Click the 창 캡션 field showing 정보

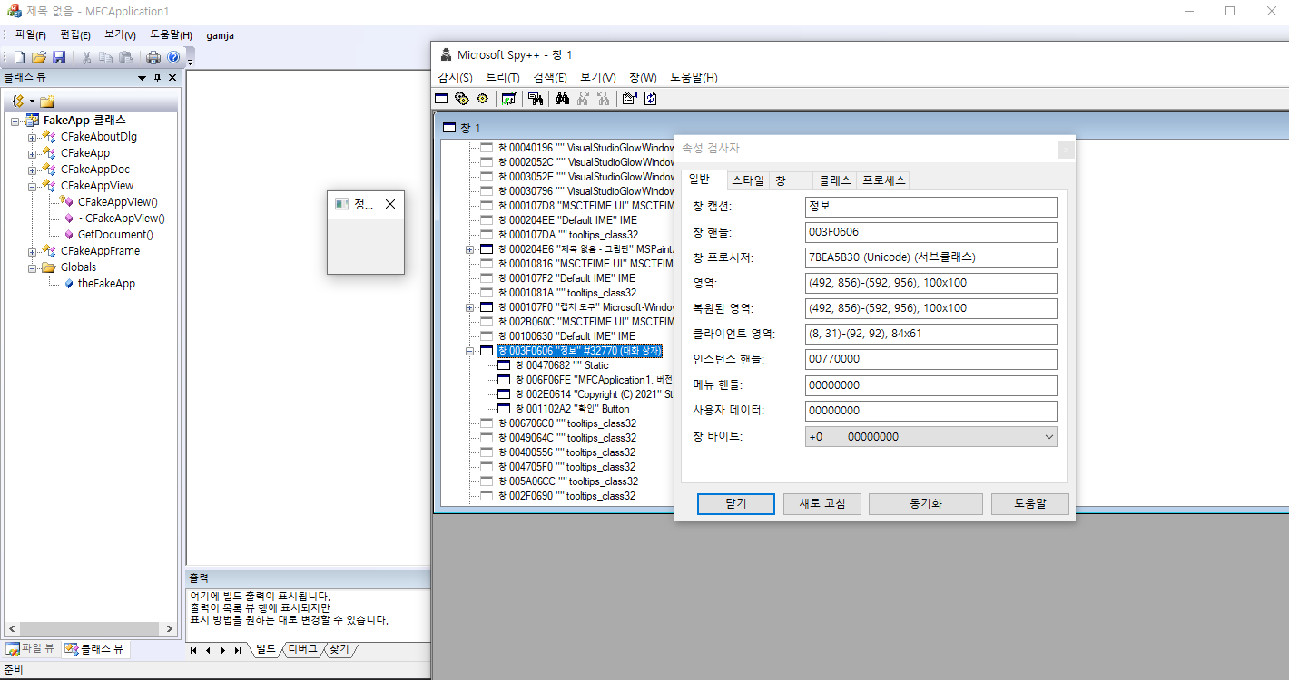click(930, 207)
